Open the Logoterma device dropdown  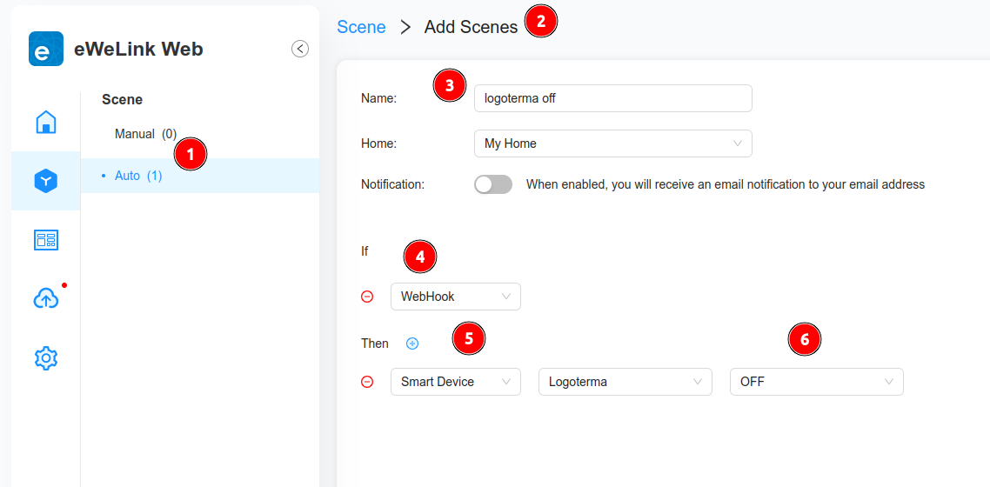click(x=625, y=382)
